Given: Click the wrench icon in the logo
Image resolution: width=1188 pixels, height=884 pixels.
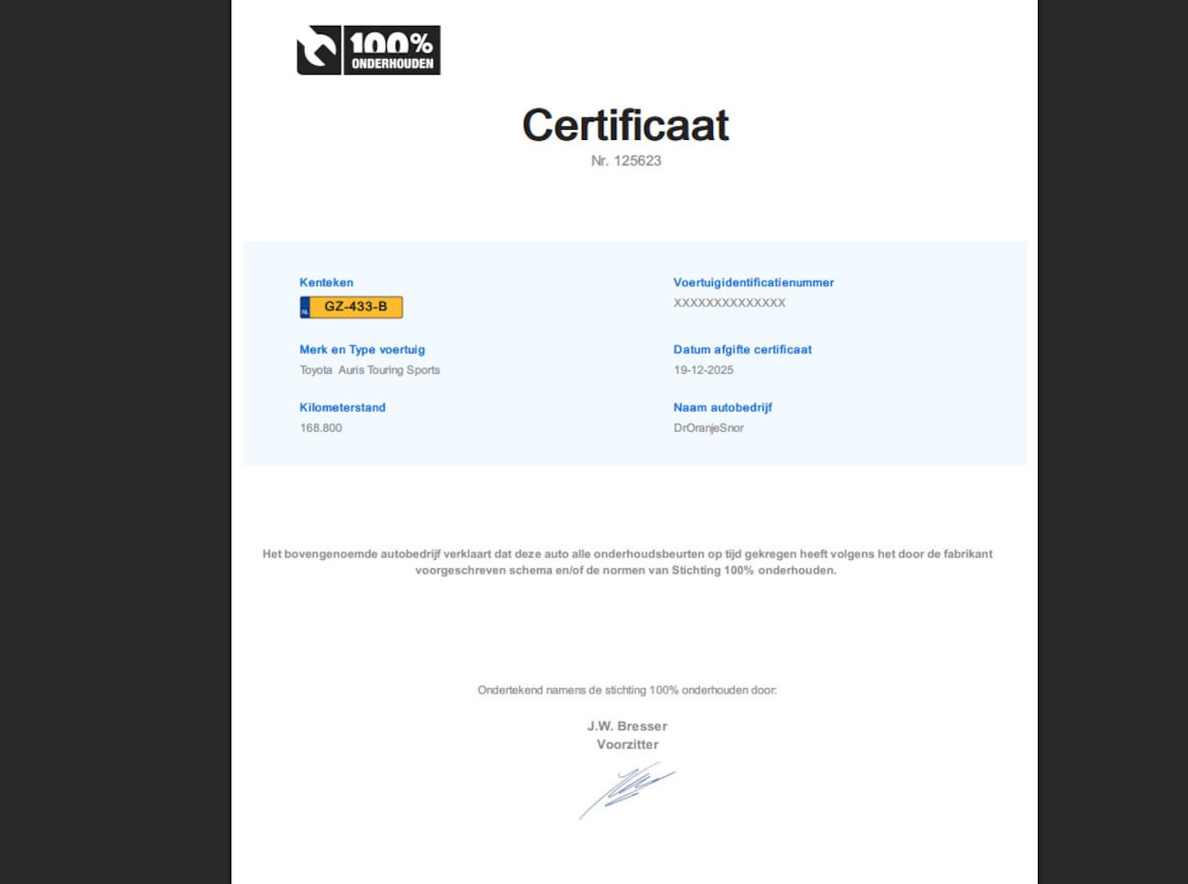Looking at the screenshot, I should coord(319,50).
